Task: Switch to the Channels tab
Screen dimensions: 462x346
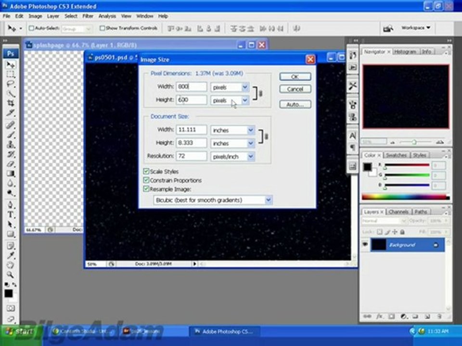Action: (x=398, y=211)
